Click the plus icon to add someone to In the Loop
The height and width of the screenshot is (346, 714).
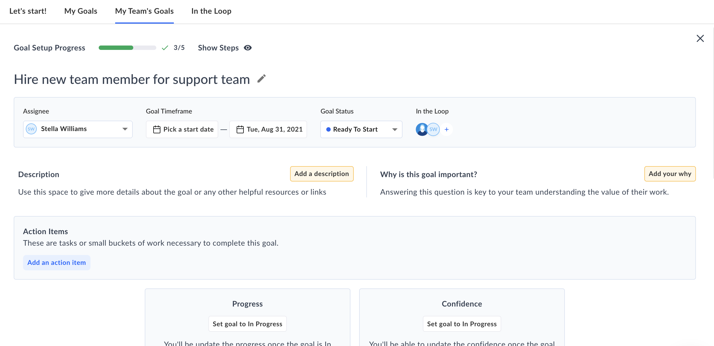[447, 129]
